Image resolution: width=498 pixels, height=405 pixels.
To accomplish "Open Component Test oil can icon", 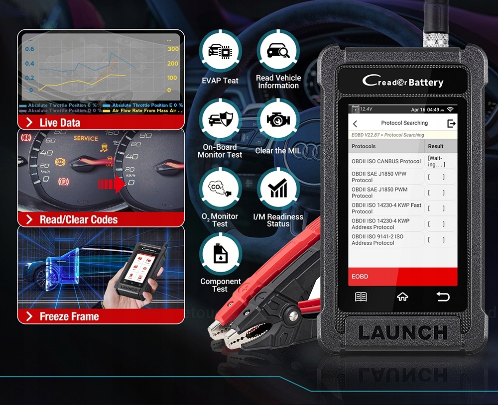I will tap(220, 254).
